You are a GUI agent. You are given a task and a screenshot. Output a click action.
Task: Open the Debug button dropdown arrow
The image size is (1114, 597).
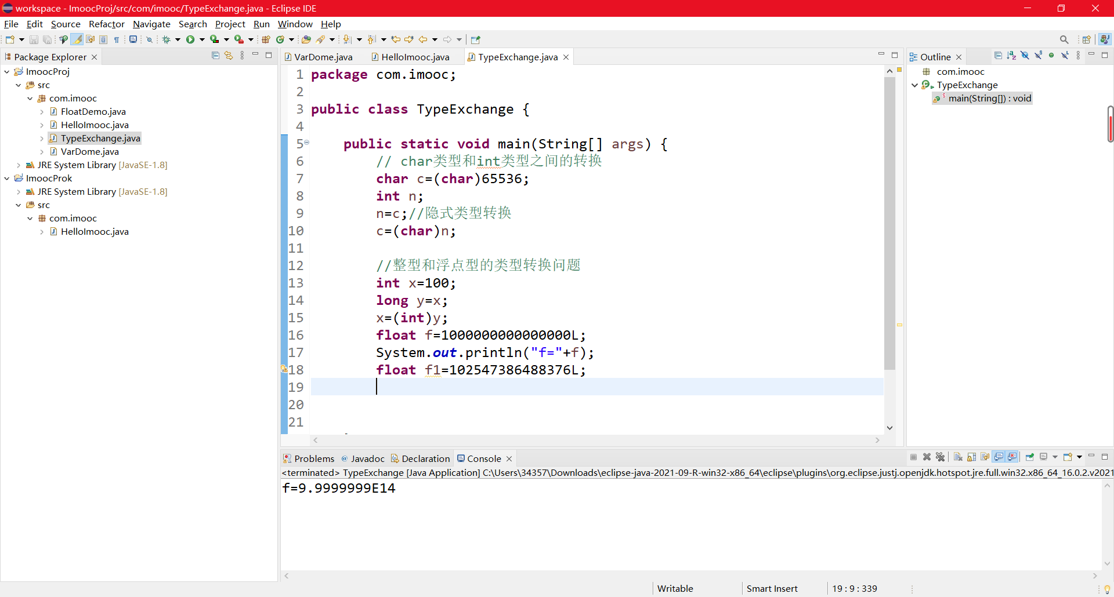click(178, 39)
